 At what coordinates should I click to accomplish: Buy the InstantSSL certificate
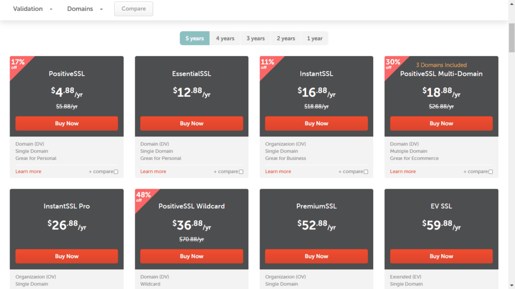[316, 123]
